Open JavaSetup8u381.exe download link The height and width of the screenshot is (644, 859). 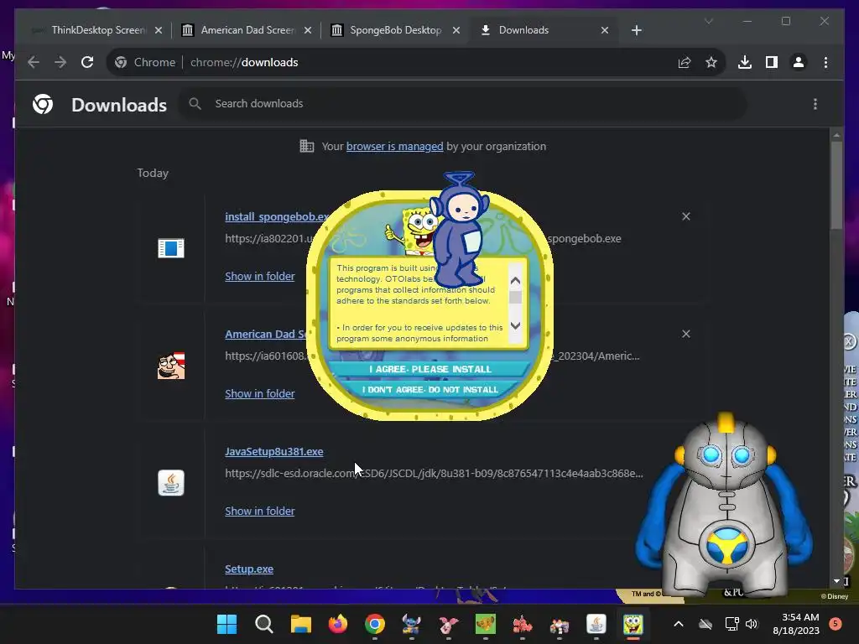[x=274, y=452]
